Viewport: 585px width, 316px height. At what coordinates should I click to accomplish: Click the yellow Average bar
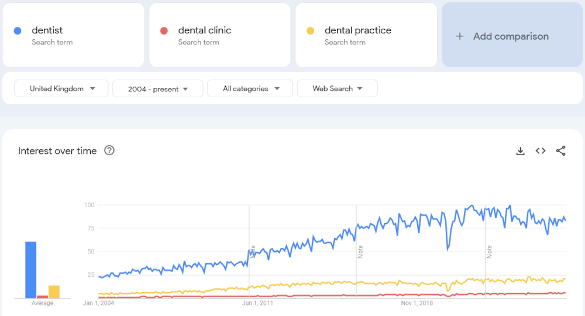(54, 291)
